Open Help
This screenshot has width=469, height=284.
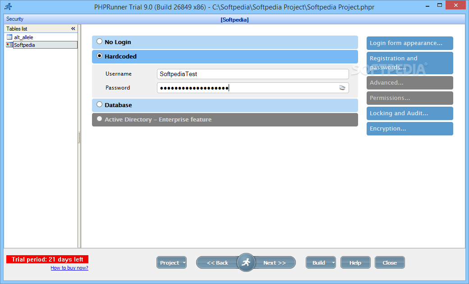point(355,263)
